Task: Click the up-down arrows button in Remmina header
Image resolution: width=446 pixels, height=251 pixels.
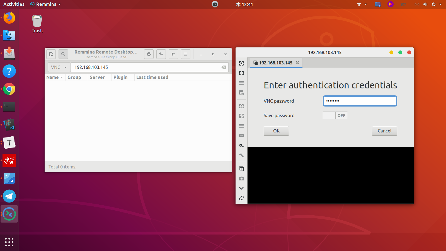Action: 161,54
